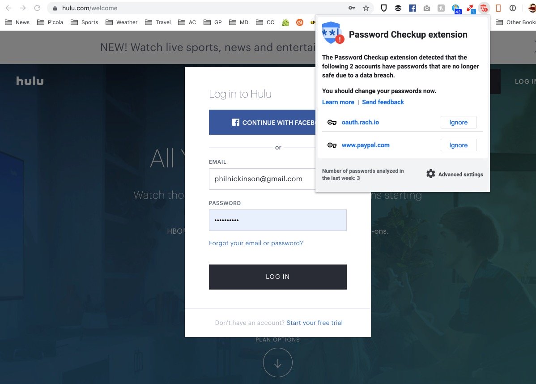Open red plug extension with badge 1
This screenshot has height=384, width=536.
471,9
